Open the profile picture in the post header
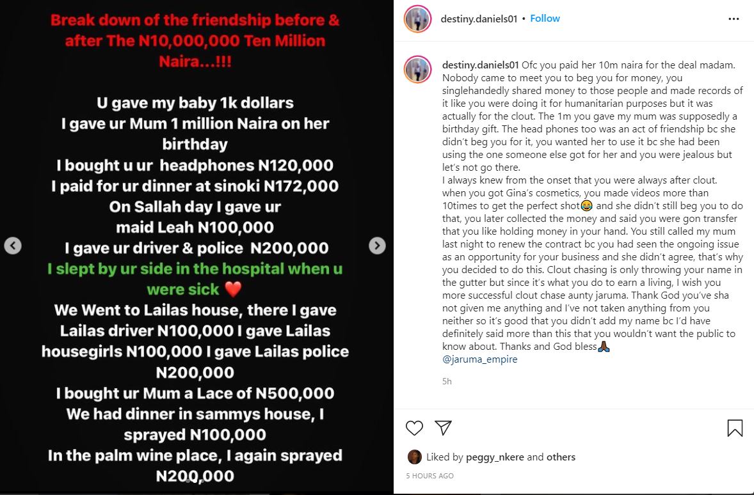 pyautogui.click(x=417, y=19)
